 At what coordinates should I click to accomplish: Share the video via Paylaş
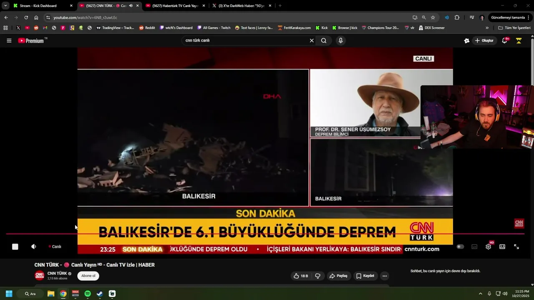click(x=338, y=276)
